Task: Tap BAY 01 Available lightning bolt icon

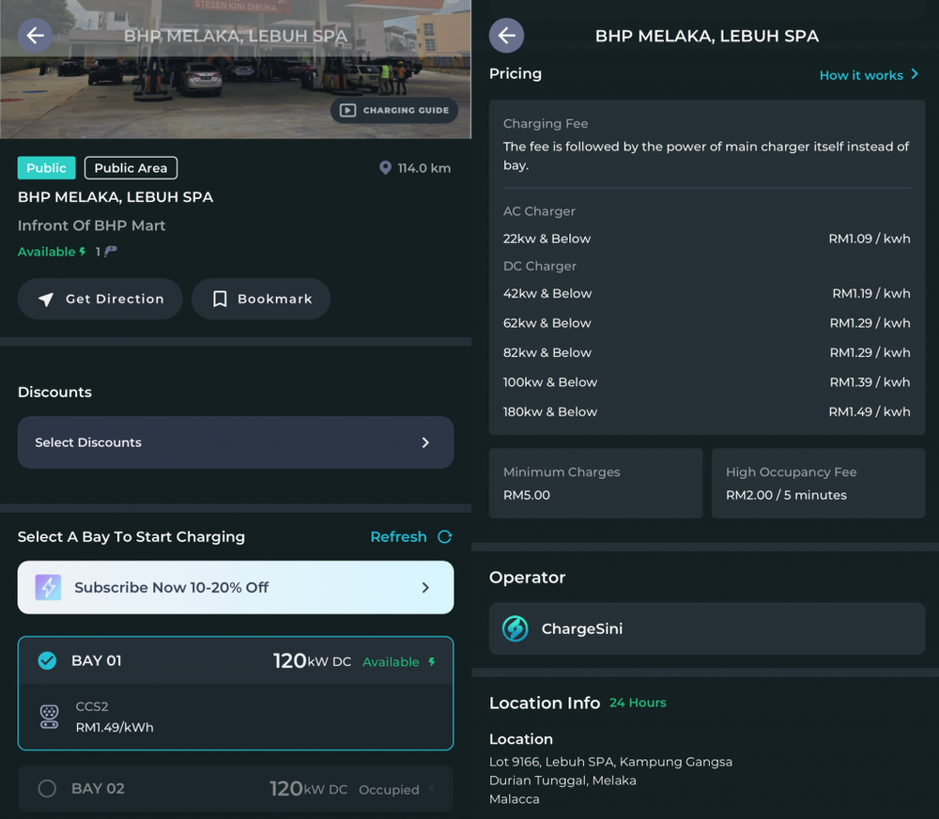Action: pyautogui.click(x=432, y=661)
